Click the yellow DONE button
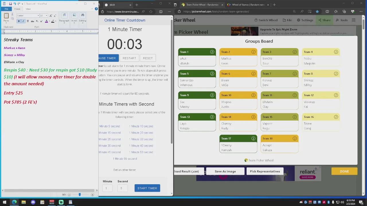Image resolution: width=367 pixels, height=206 pixels. 344,171
